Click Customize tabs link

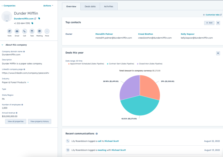pyautogui.click(x=212, y=15)
